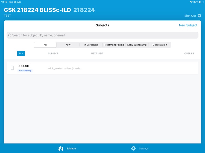Tap the Sign Out arrow icon

pyautogui.click(x=199, y=16)
